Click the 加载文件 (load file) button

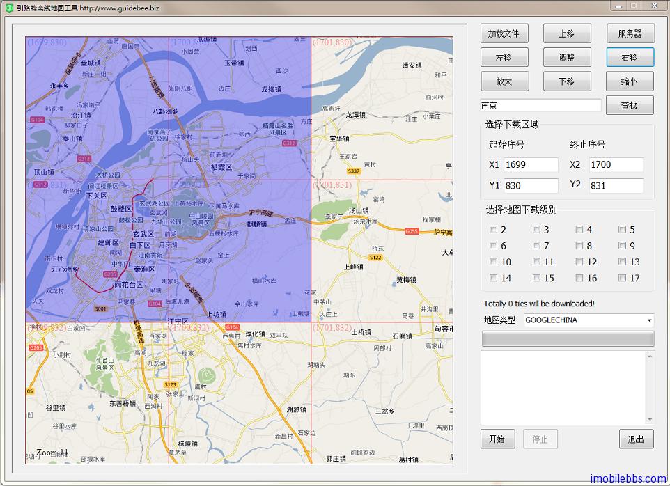[504, 33]
